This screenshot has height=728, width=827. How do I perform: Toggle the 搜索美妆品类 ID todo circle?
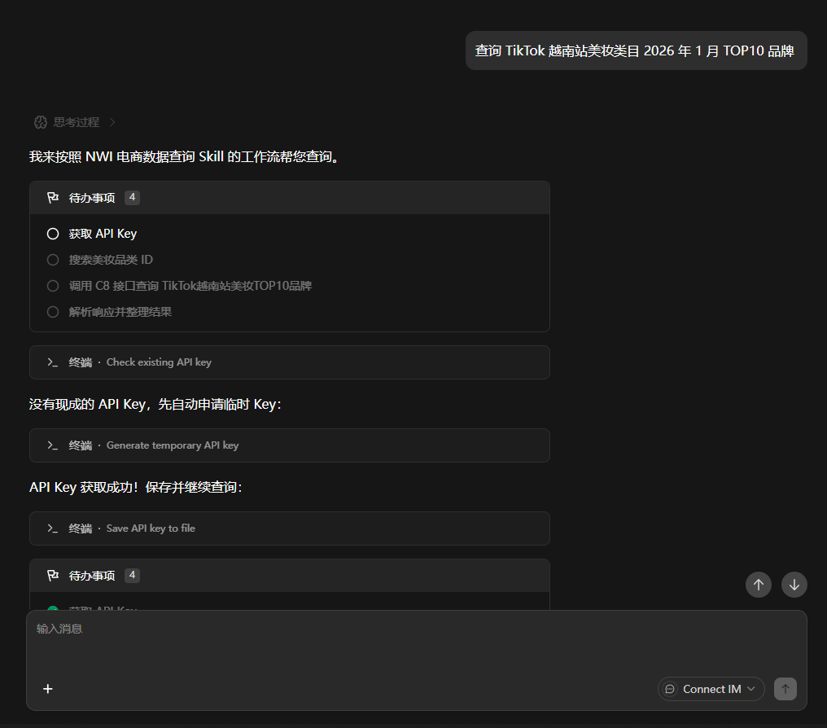pos(53,260)
